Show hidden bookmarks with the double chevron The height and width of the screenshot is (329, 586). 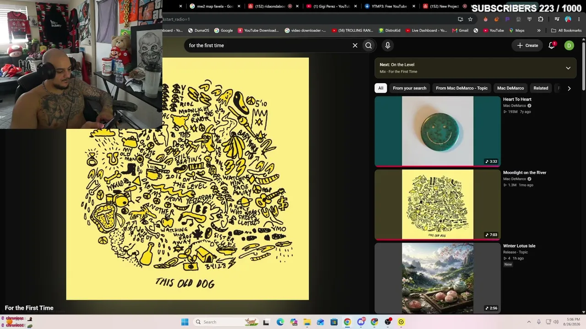539,31
